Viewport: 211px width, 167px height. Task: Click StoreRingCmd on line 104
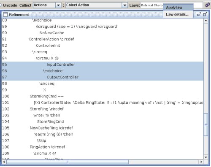pyautogui.click(x=51, y=121)
